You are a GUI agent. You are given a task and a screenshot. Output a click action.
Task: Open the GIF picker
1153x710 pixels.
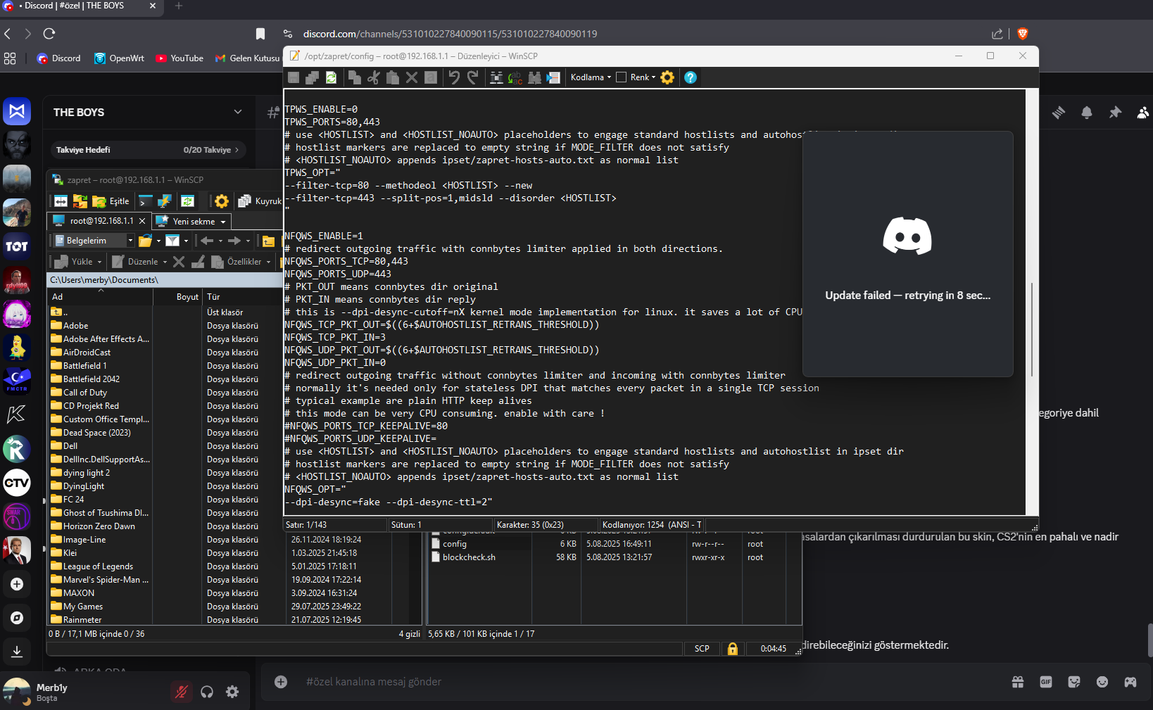[x=1046, y=682]
